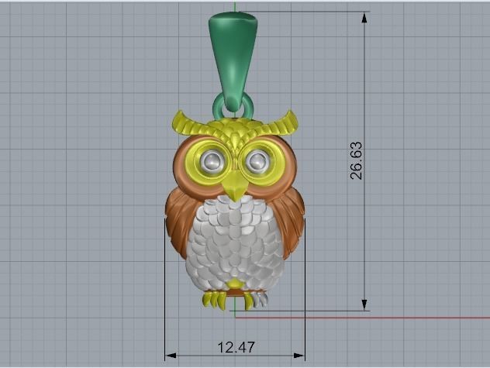Select the owl's left silver eye

(x=211, y=161)
